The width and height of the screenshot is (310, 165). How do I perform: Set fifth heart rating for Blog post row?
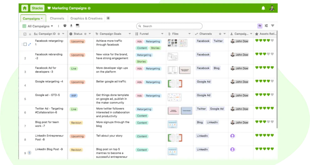[272, 122]
